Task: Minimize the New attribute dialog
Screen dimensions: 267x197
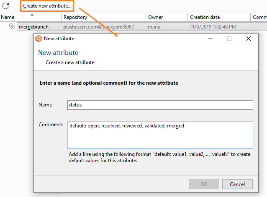Action: point(211,39)
